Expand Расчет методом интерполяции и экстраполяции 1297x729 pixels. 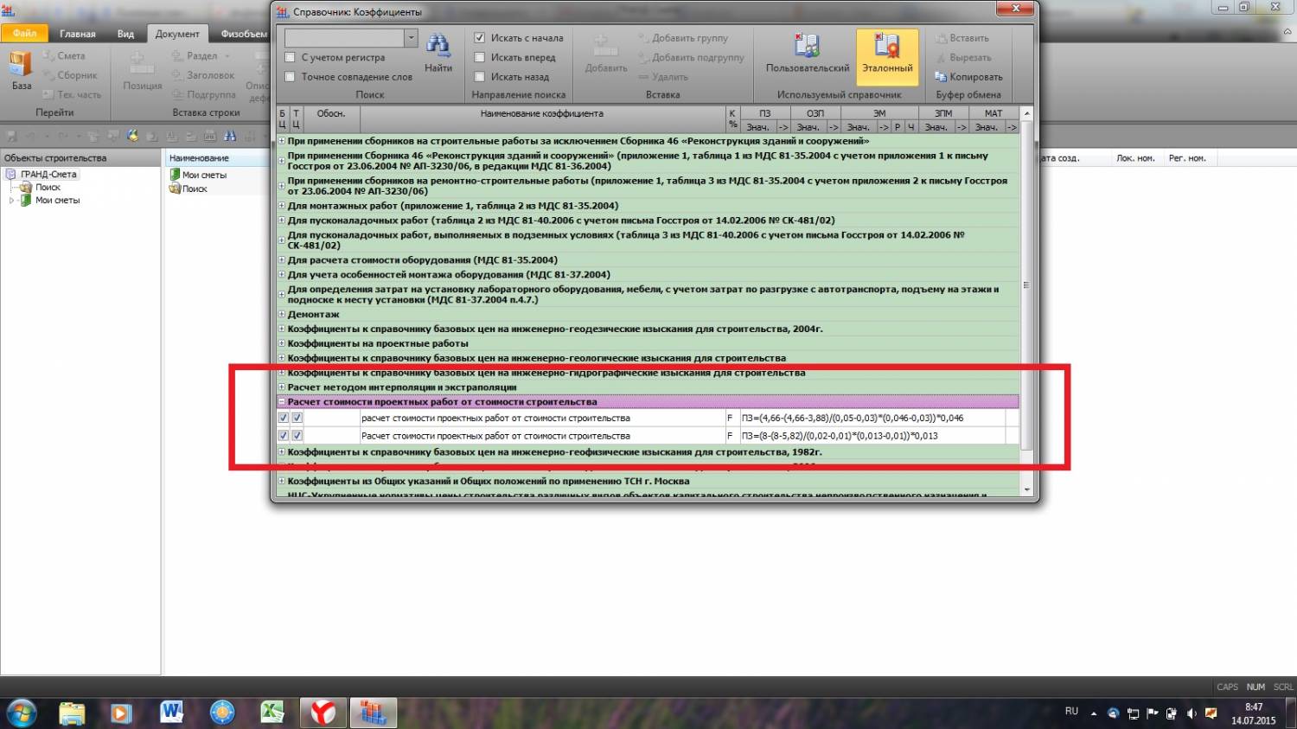point(282,387)
